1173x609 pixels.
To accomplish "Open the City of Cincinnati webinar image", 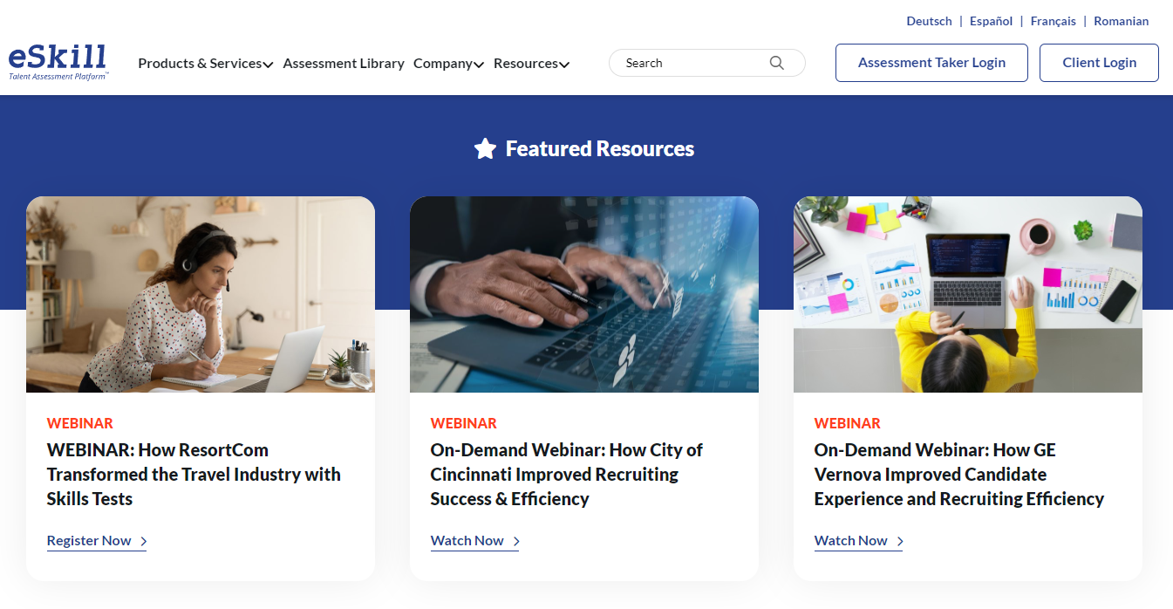I will point(584,294).
